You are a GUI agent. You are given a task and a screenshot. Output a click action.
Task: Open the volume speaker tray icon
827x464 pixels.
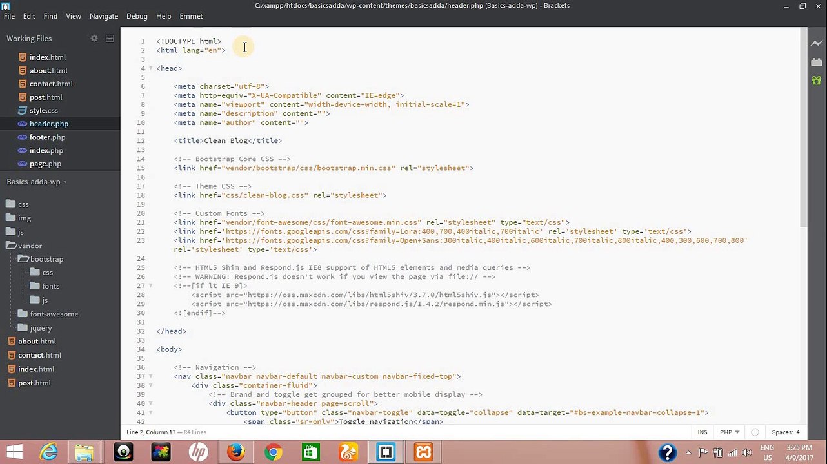[746, 452]
